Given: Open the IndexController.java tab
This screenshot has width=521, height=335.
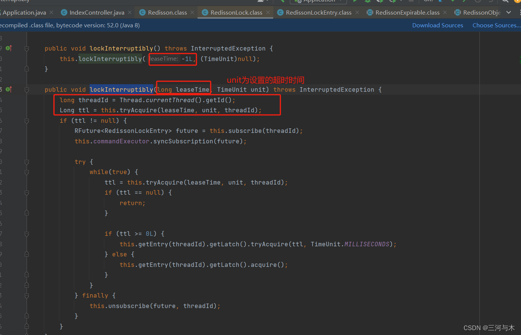Looking at the screenshot, I should 97,13.
